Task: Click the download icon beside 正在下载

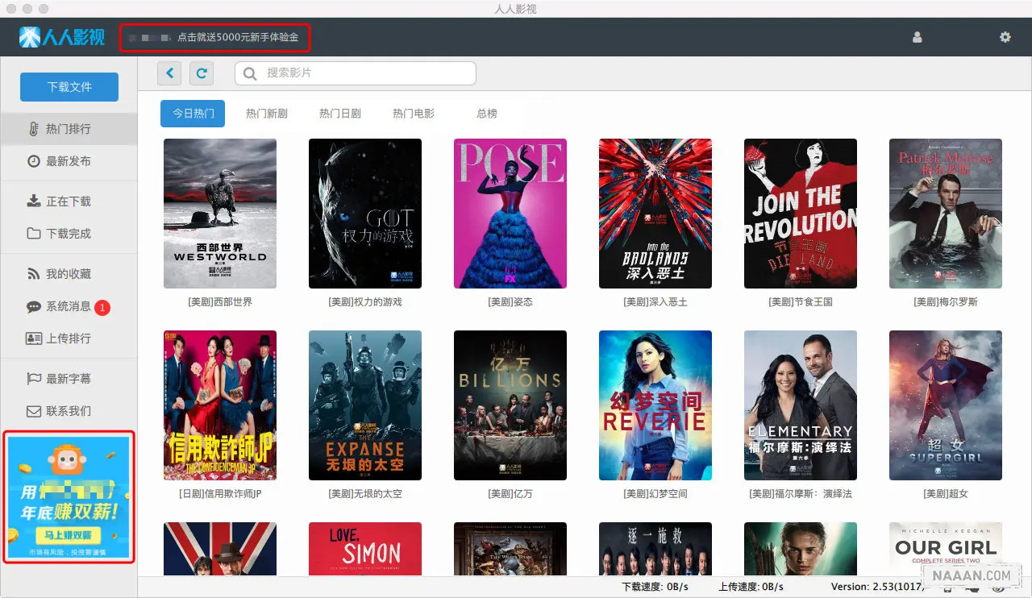Action: (x=33, y=201)
